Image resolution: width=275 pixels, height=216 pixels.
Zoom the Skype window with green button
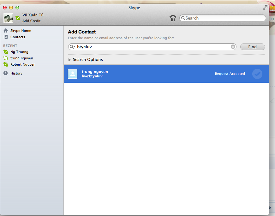17,8
